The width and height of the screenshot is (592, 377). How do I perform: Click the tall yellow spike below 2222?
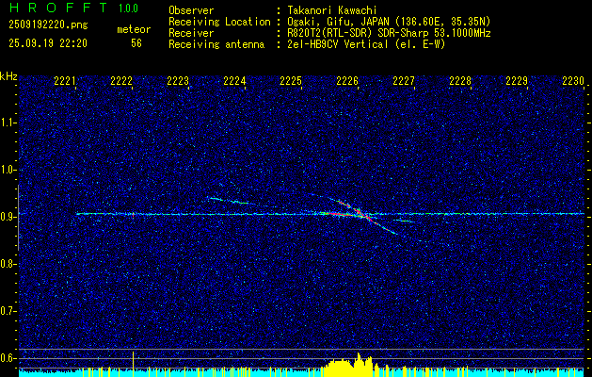(x=133, y=363)
